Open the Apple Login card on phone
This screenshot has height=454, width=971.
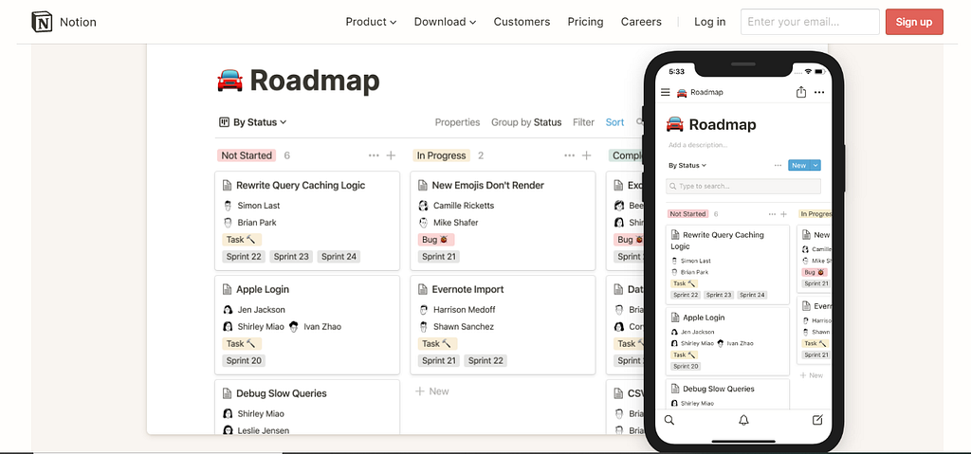pos(727,341)
